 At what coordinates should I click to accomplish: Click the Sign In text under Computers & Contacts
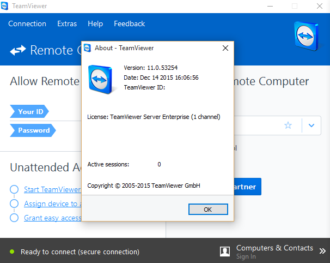coord(246,256)
